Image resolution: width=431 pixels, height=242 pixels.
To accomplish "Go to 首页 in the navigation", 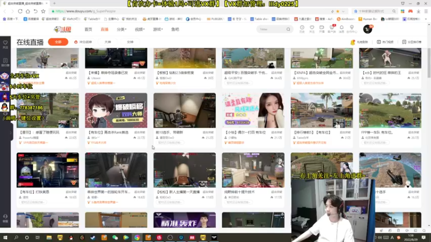I will tap(88, 30).
